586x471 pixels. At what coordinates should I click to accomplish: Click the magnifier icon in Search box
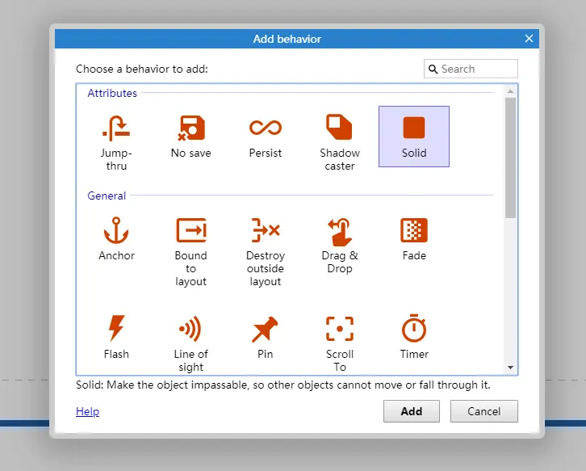433,69
